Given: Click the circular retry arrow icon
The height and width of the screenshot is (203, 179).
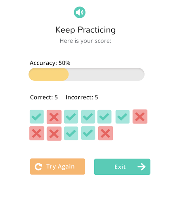Looking at the screenshot, I should [x=38, y=167].
